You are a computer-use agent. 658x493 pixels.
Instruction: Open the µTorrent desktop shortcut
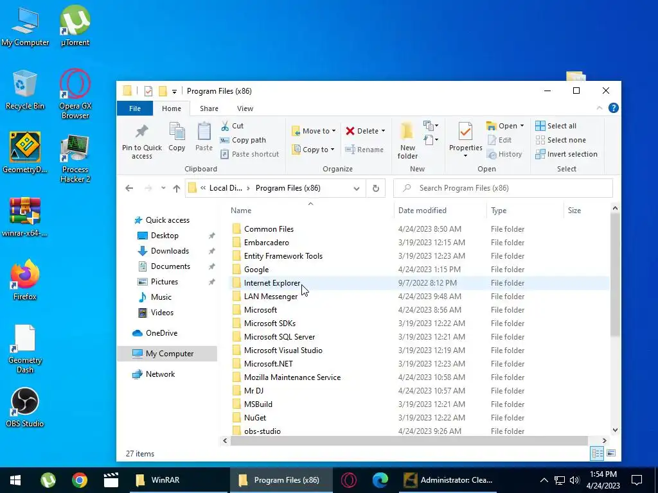75,26
